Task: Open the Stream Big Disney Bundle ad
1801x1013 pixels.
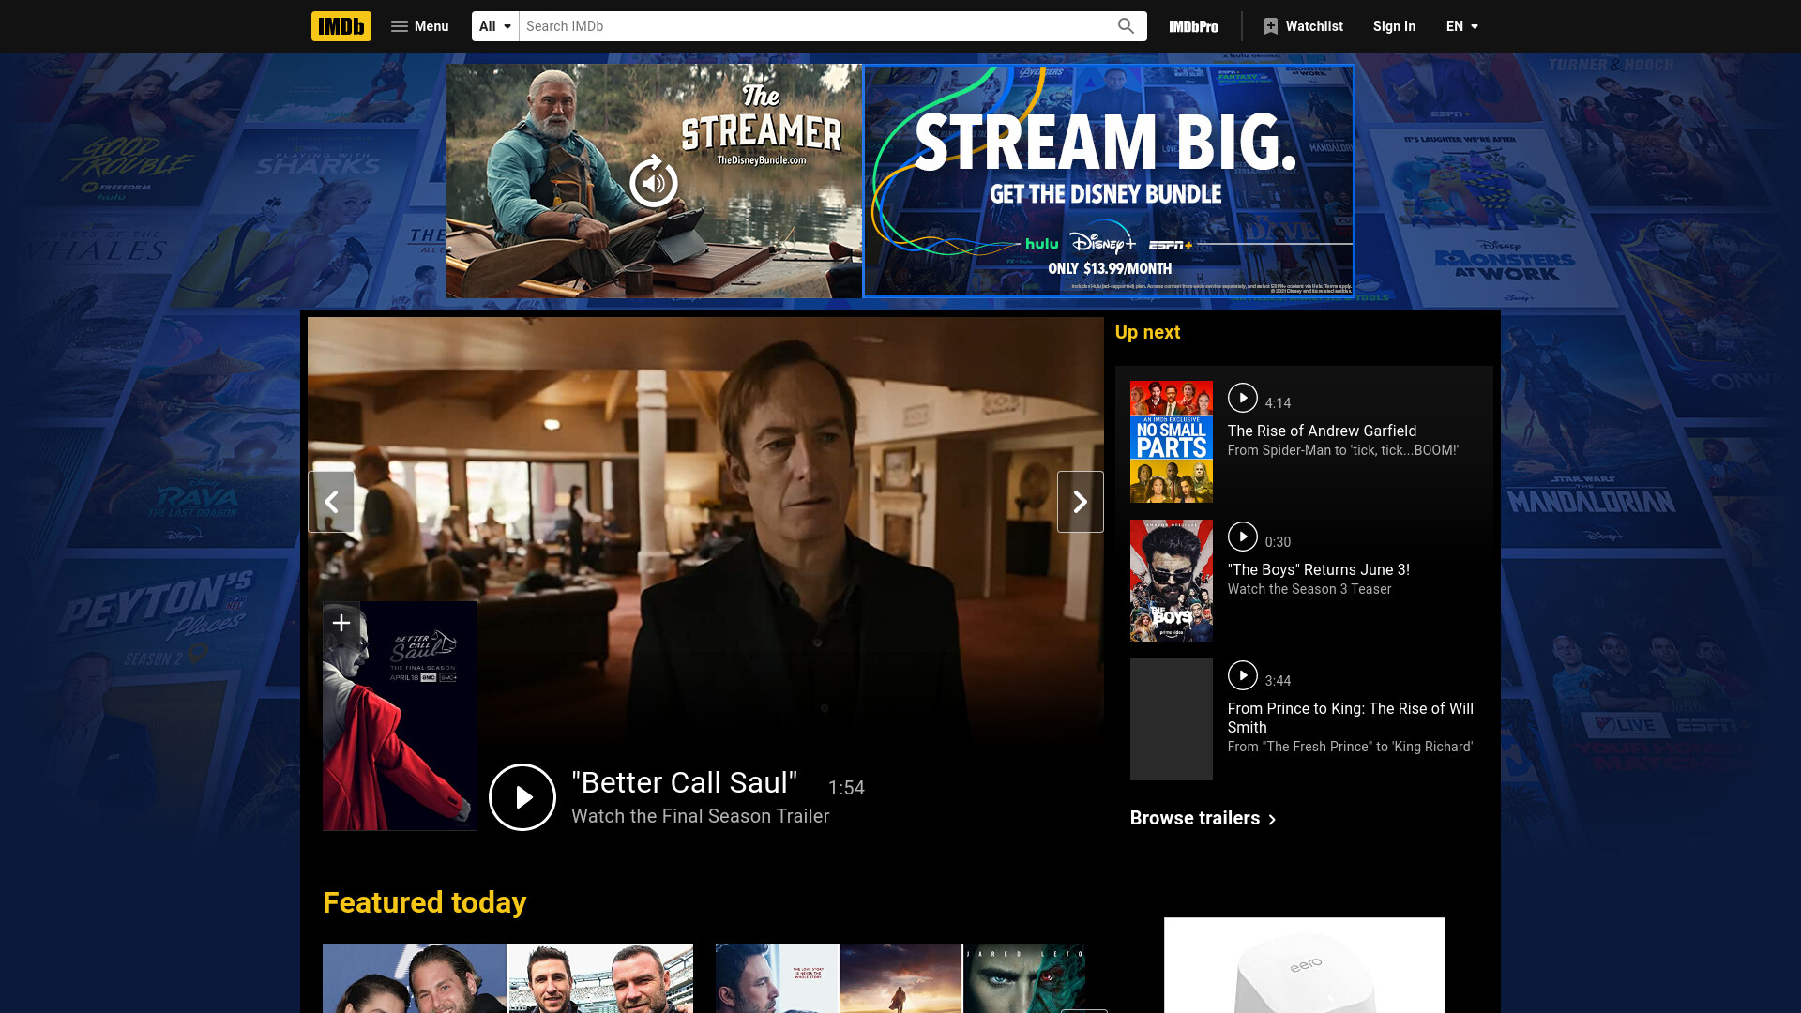Action: point(1109,181)
